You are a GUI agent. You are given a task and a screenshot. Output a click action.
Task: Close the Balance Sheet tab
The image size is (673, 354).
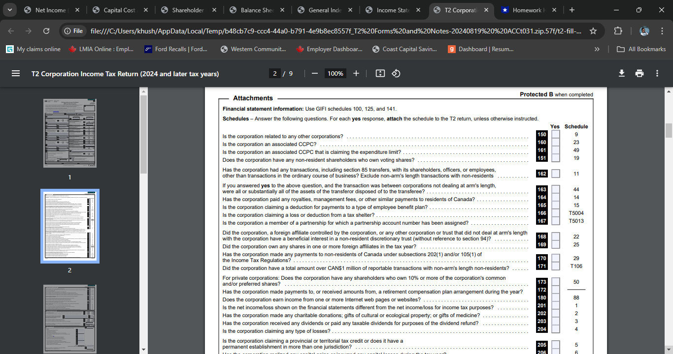tap(282, 10)
